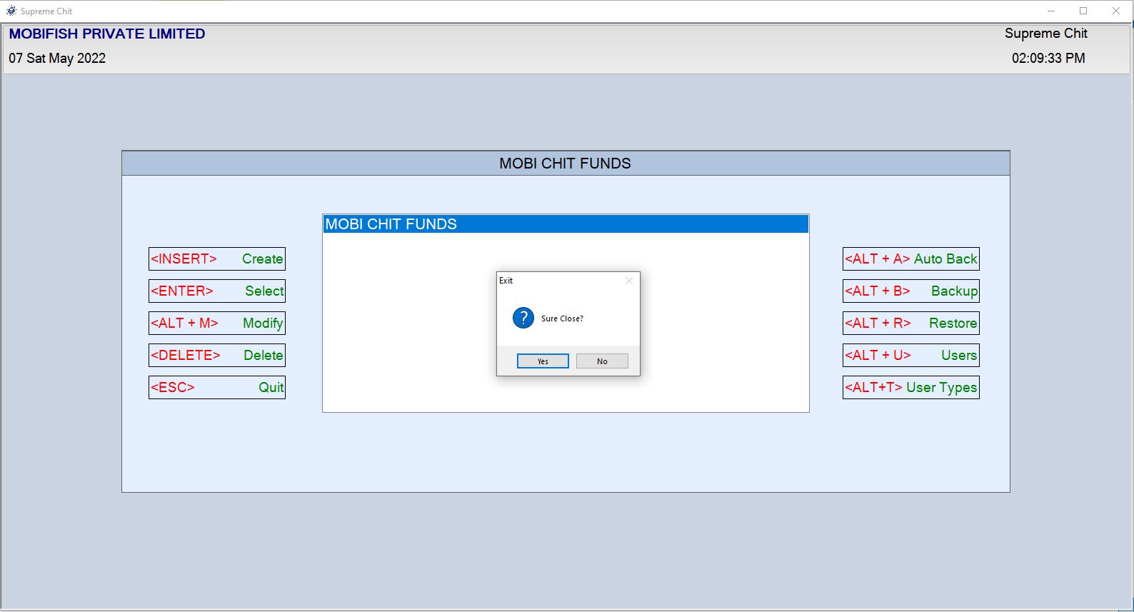Screen dimensions: 1134x612
Task: Click the MOBI CHIT FUNDS panel header
Action: click(566, 164)
